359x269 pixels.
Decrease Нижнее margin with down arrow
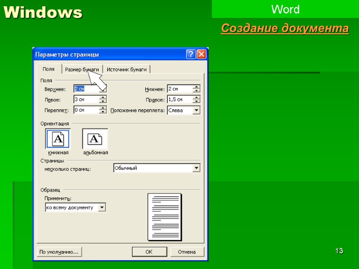click(197, 91)
